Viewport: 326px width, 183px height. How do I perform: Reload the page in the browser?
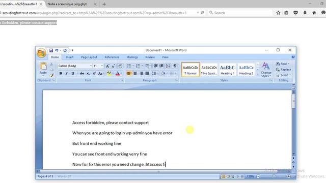(202, 13)
